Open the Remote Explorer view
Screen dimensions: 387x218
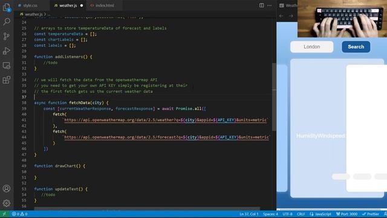pos(7,65)
